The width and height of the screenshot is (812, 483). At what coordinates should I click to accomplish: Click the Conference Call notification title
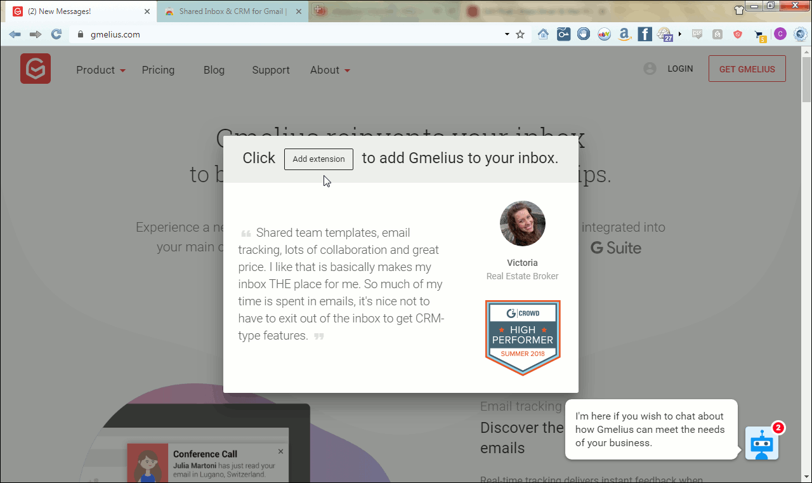[x=205, y=454]
